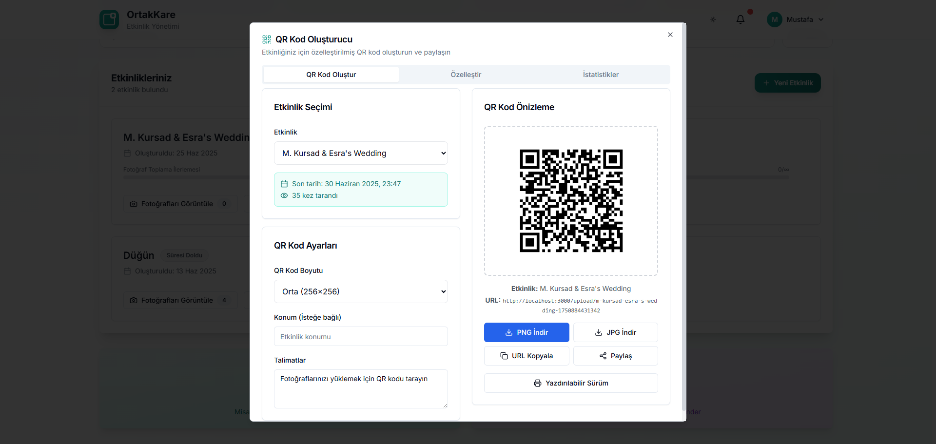Expand the Etkinlik selection dropdown

(x=361, y=153)
